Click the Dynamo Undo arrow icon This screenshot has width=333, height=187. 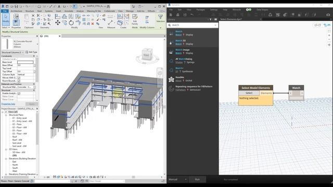[192, 15]
